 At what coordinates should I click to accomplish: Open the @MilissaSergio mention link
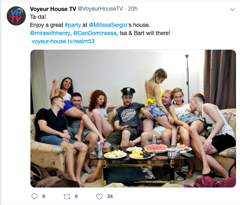(x=108, y=25)
